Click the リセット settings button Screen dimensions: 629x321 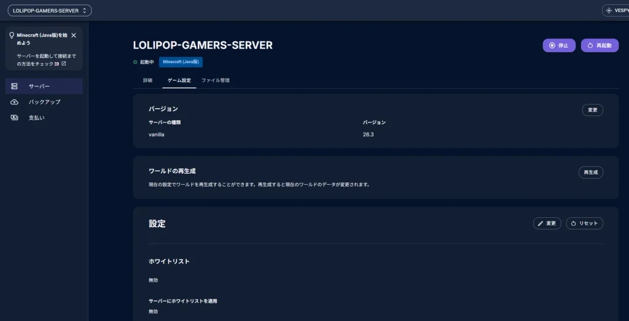point(585,223)
